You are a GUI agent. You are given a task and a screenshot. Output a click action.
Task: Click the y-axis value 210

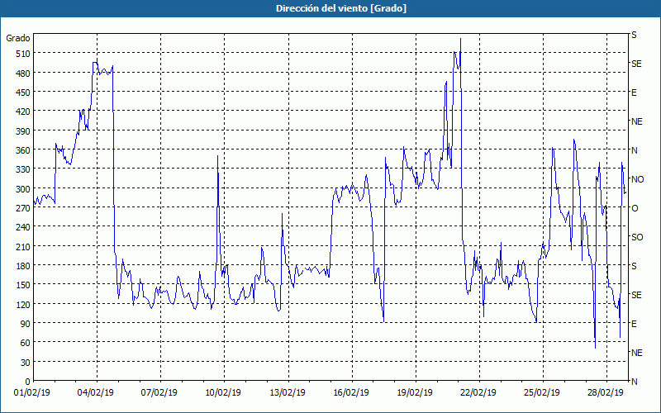coord(23,246)
